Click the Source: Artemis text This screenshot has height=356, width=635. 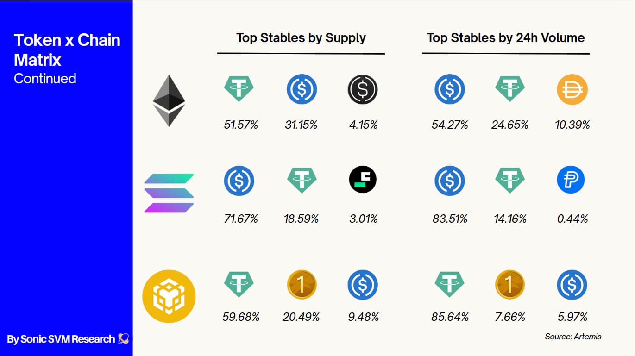573,337
